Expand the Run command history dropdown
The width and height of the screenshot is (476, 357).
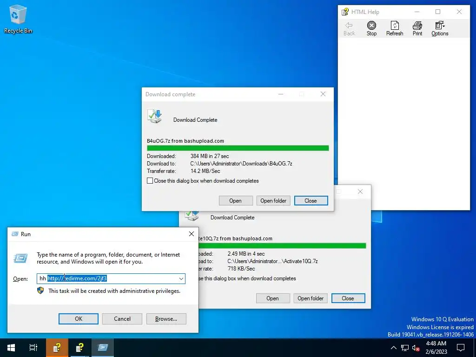(x=181, y=278)
